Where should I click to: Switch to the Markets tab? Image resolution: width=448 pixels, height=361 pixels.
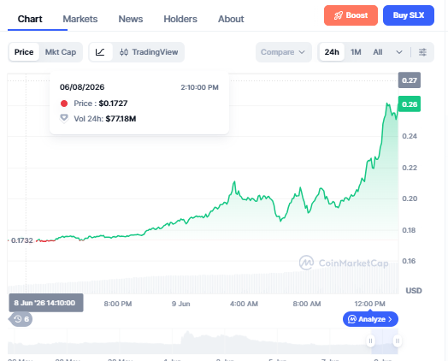80,19
